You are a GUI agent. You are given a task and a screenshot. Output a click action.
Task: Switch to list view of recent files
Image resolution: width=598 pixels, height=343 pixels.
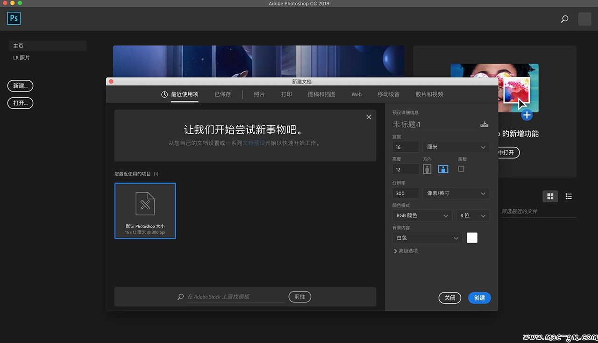point(569,196)
